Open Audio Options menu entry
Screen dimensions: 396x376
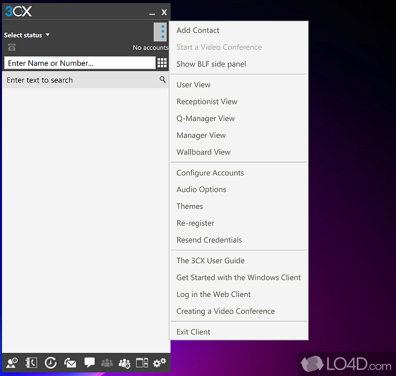click(x=201, y=189)
